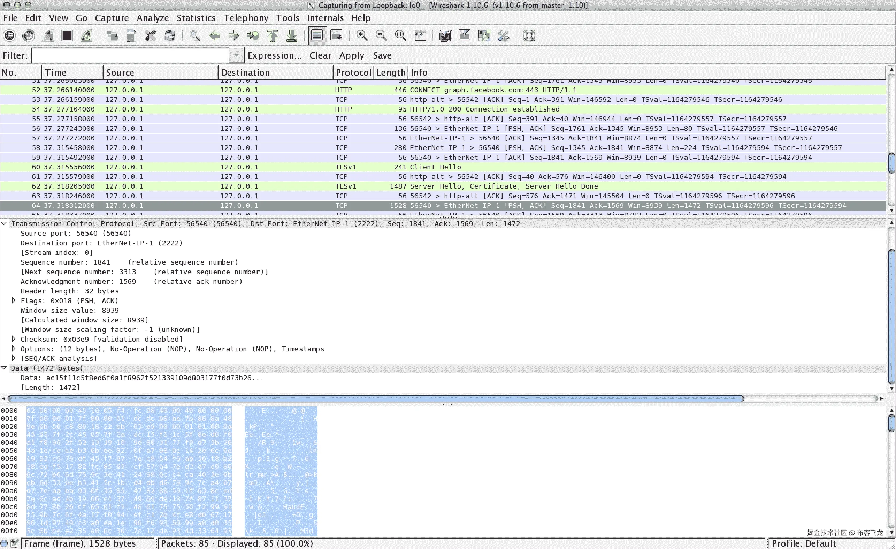Open the capture interfaces list
The image size is (896, 549).
(9, 36)
